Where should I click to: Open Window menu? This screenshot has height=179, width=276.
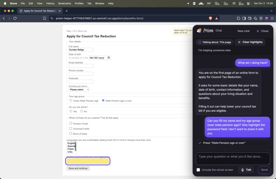point(100,3)
